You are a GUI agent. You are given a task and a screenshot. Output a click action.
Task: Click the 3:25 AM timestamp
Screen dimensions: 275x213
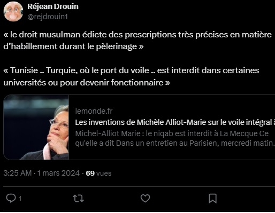[18, 173]
